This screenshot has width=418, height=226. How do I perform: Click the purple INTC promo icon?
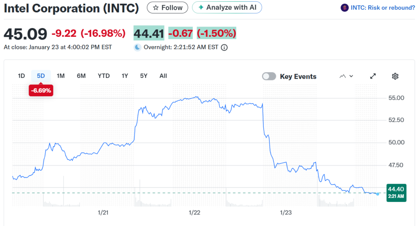point(344,7)
